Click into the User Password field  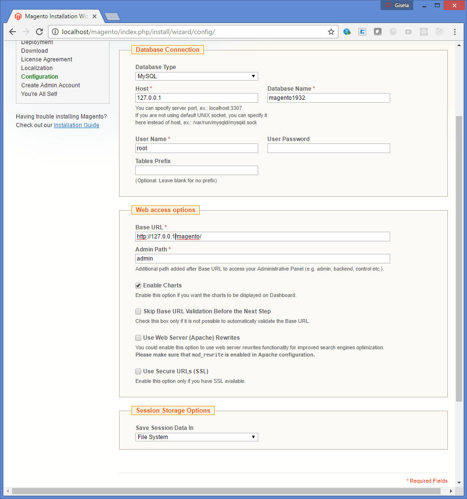(328, 148)
